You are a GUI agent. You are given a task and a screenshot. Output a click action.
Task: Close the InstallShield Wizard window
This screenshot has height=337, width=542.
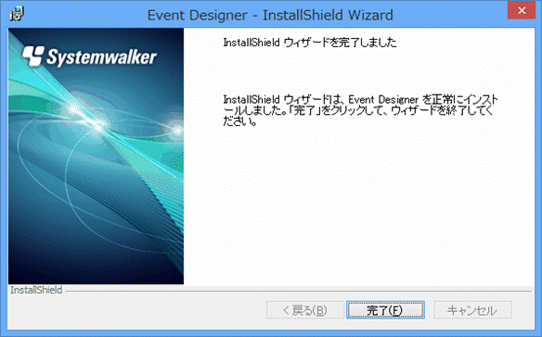[x=522, y=11]
